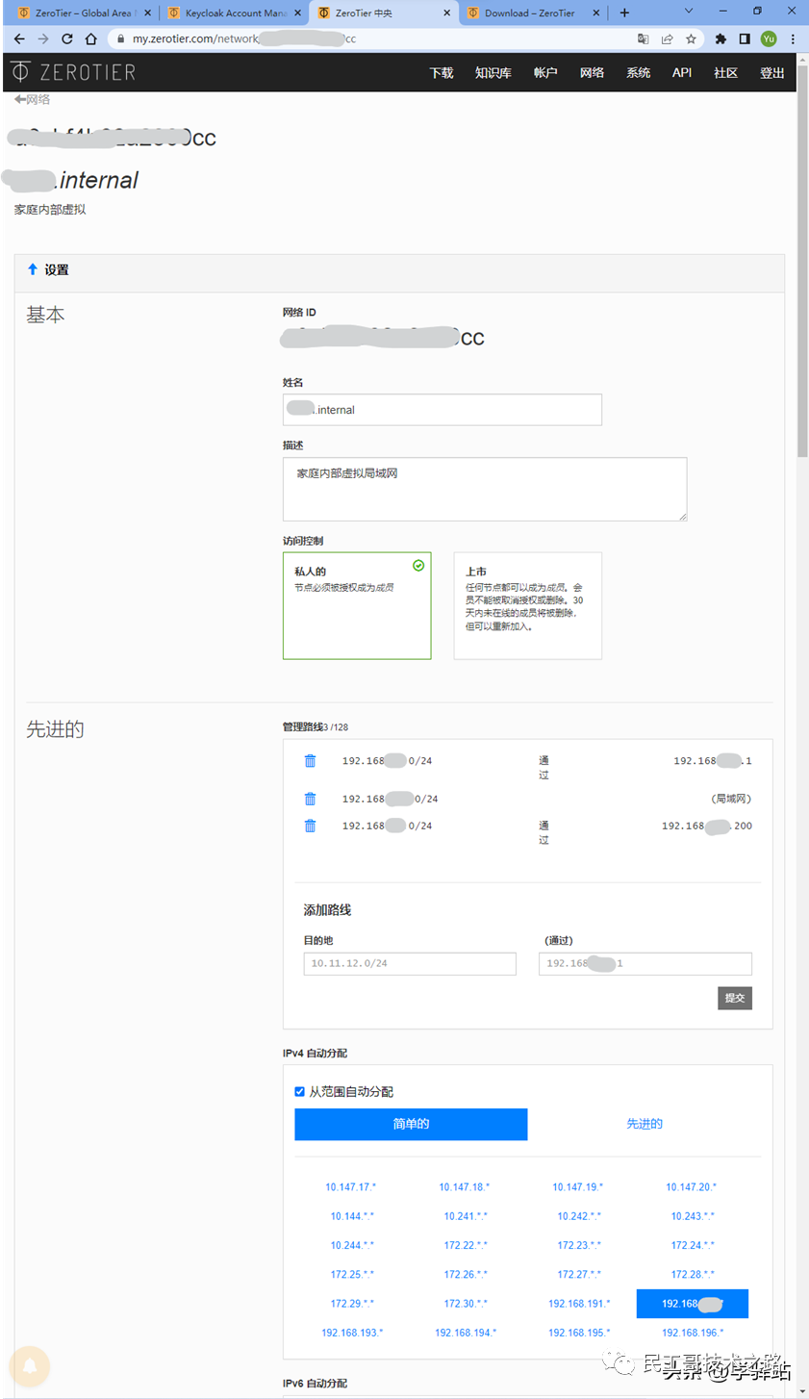Click the ZeroTier logo in header
809x1399 pixels.
pyautogui.click(x=73, y=72)
